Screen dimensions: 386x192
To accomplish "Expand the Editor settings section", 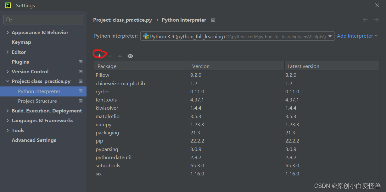I will [x=8, y=52].
